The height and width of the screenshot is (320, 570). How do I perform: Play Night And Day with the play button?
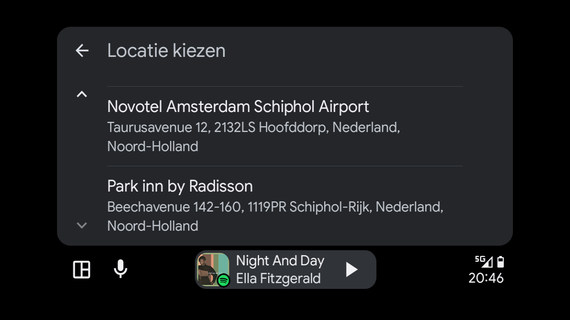[351, 269]
